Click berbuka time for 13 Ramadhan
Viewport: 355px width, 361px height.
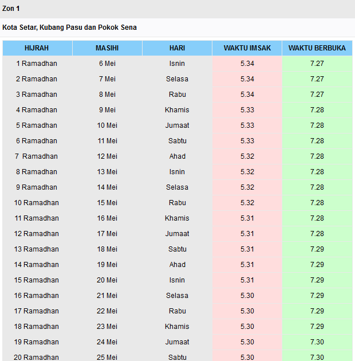(x=317, y=249)
